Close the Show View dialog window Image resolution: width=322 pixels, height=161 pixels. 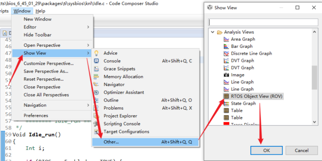[314, 8]
